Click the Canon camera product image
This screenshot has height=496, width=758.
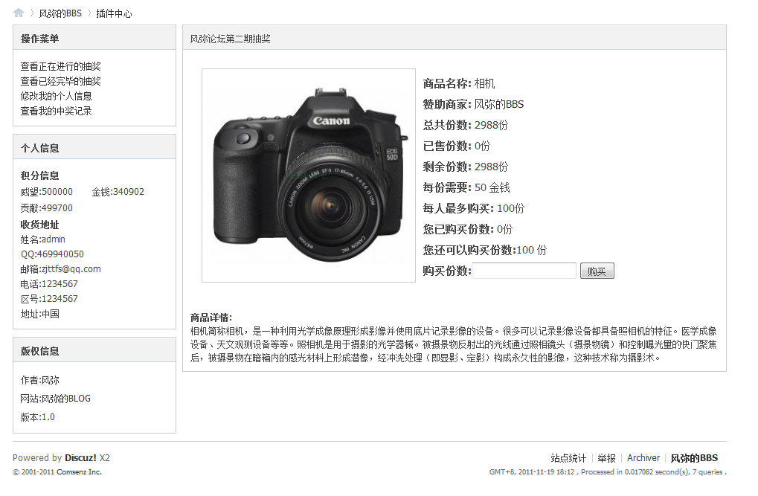pyautogui.click(x=309, y=175)
